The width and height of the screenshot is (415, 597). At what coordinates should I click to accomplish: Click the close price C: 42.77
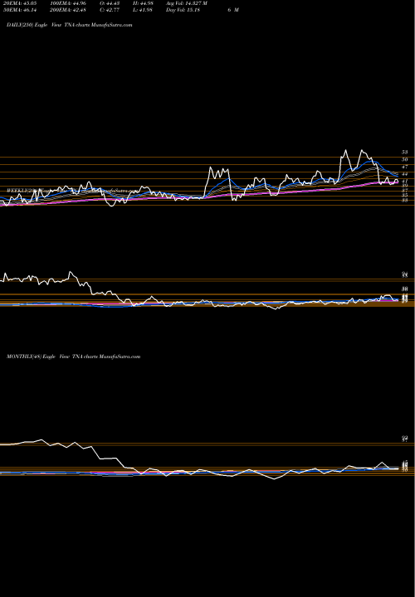(x=109, y=10)
